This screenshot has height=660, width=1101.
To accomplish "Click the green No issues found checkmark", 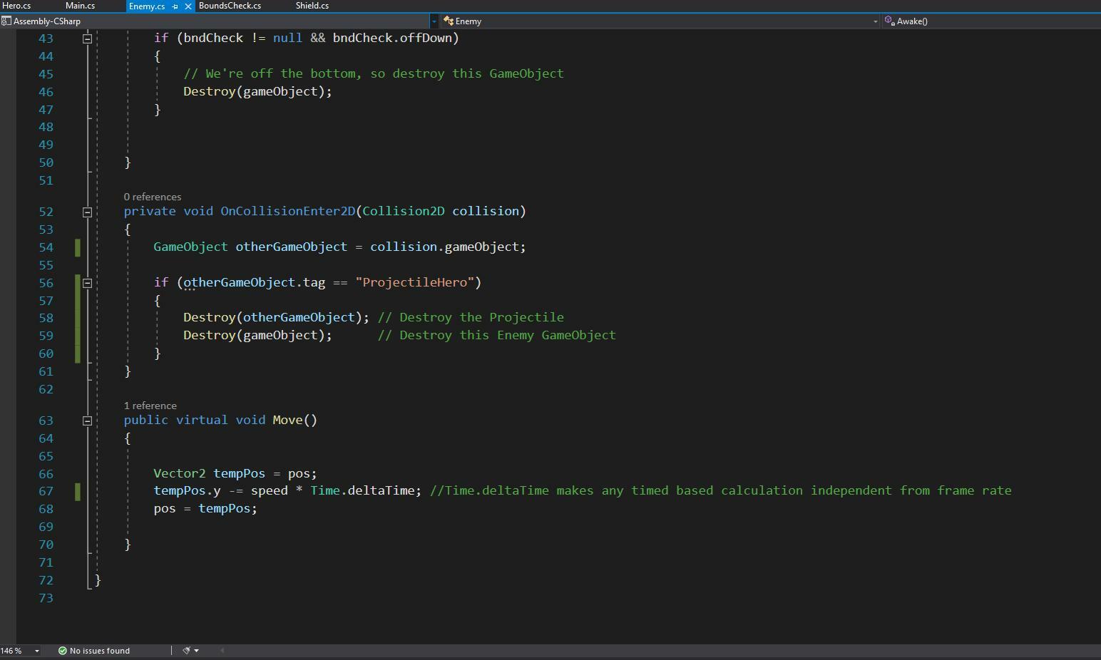I will [x=63, y=651].
